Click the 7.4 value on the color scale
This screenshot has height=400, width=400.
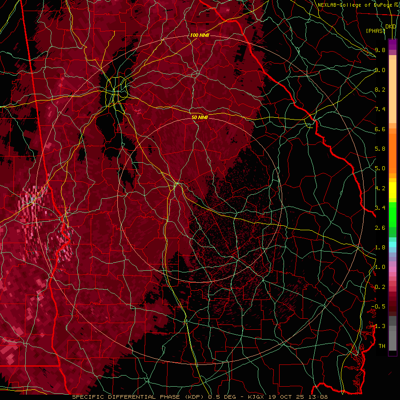coord(380,109)
